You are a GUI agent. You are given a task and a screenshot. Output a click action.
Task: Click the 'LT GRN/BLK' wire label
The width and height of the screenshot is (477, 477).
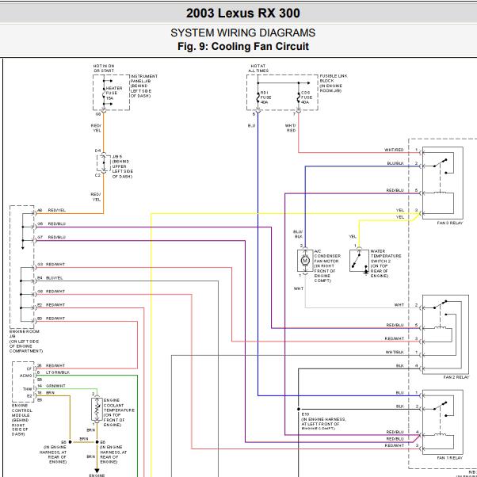click(x=58, y=372)
